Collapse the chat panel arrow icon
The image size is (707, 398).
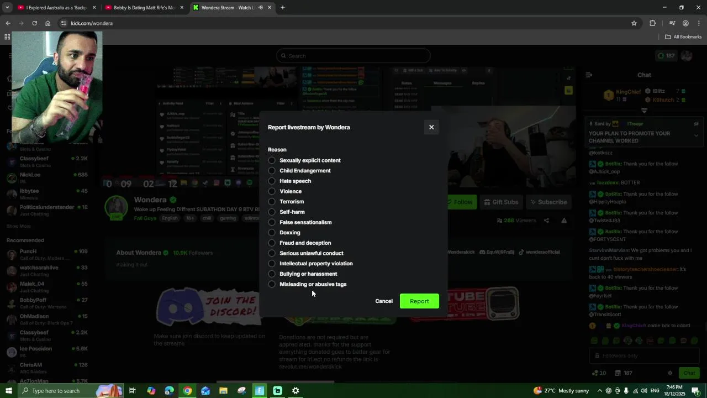point(589,75)
